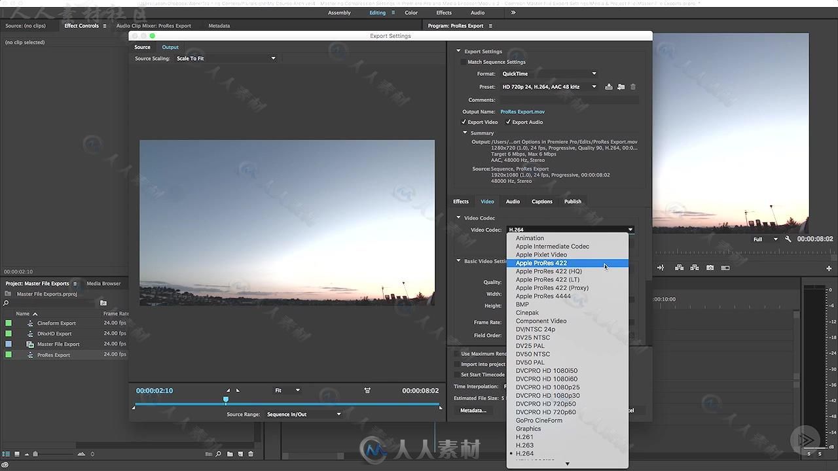Image resolution: width=838 pixels, height=471 pixels.
Task: Click the Metadata... button
Action: coord(473,411)
